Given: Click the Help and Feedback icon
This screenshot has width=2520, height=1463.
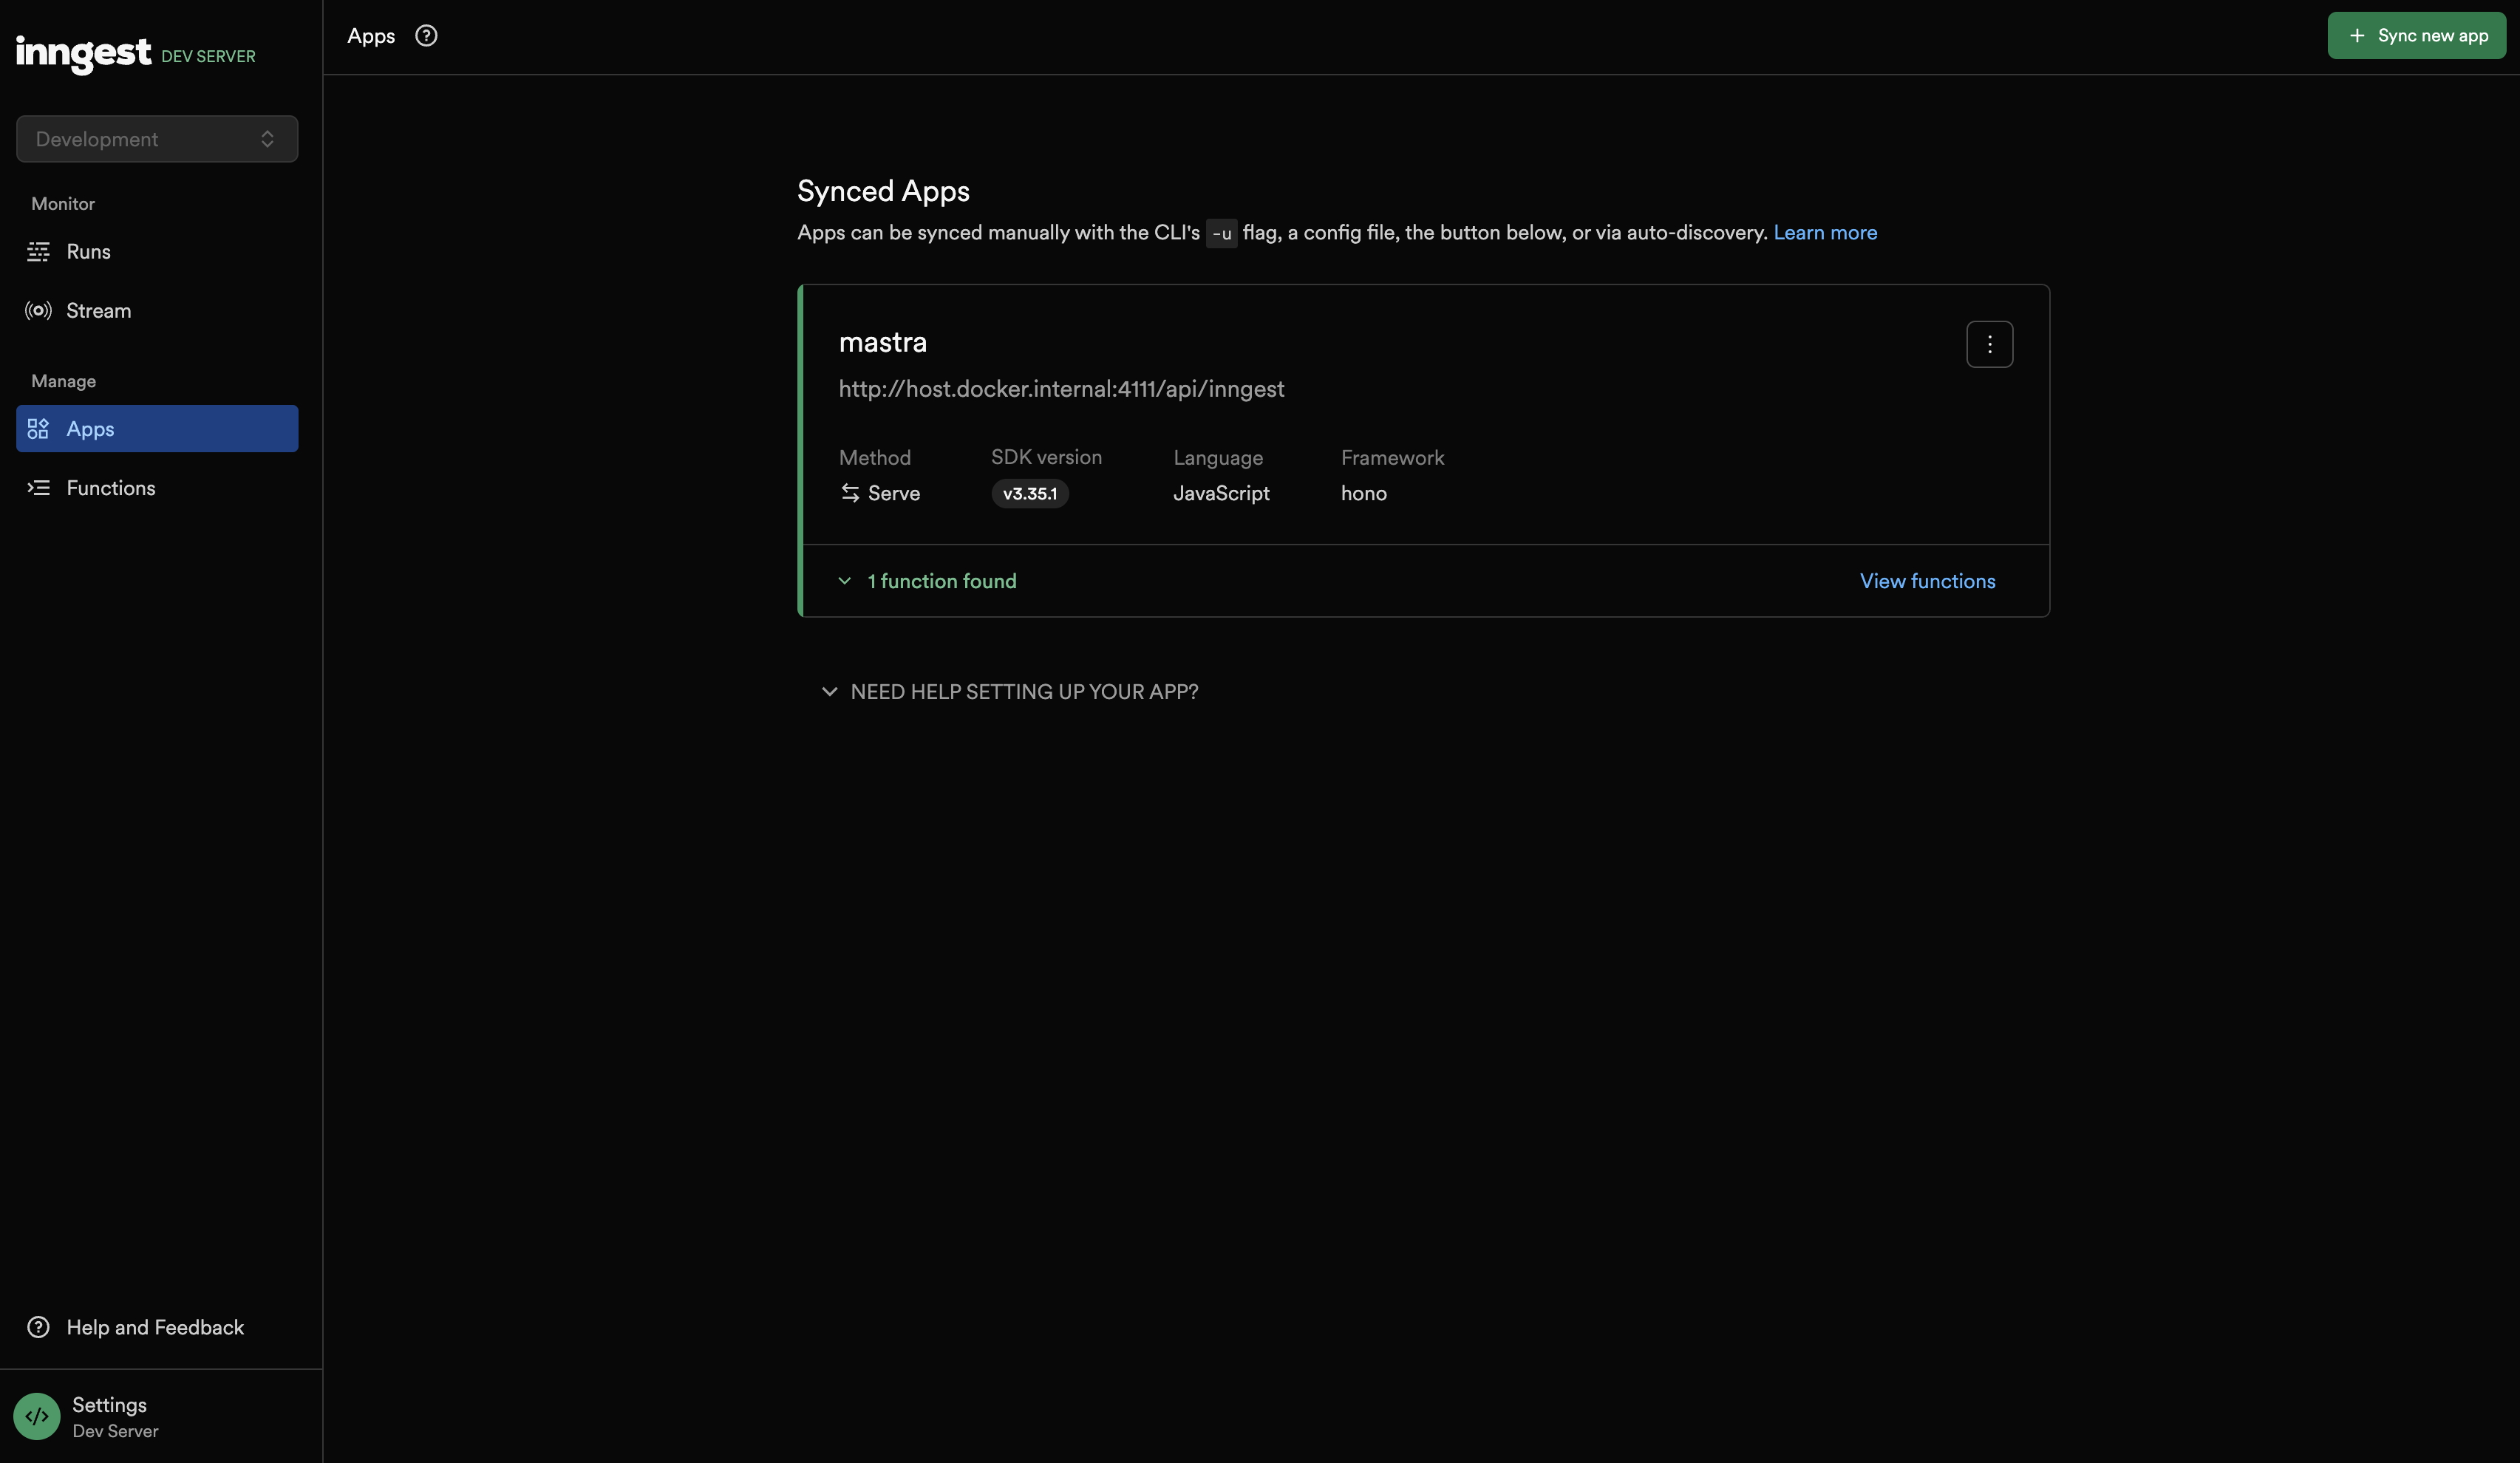Looking at the screenshot, I should 37,1327.
